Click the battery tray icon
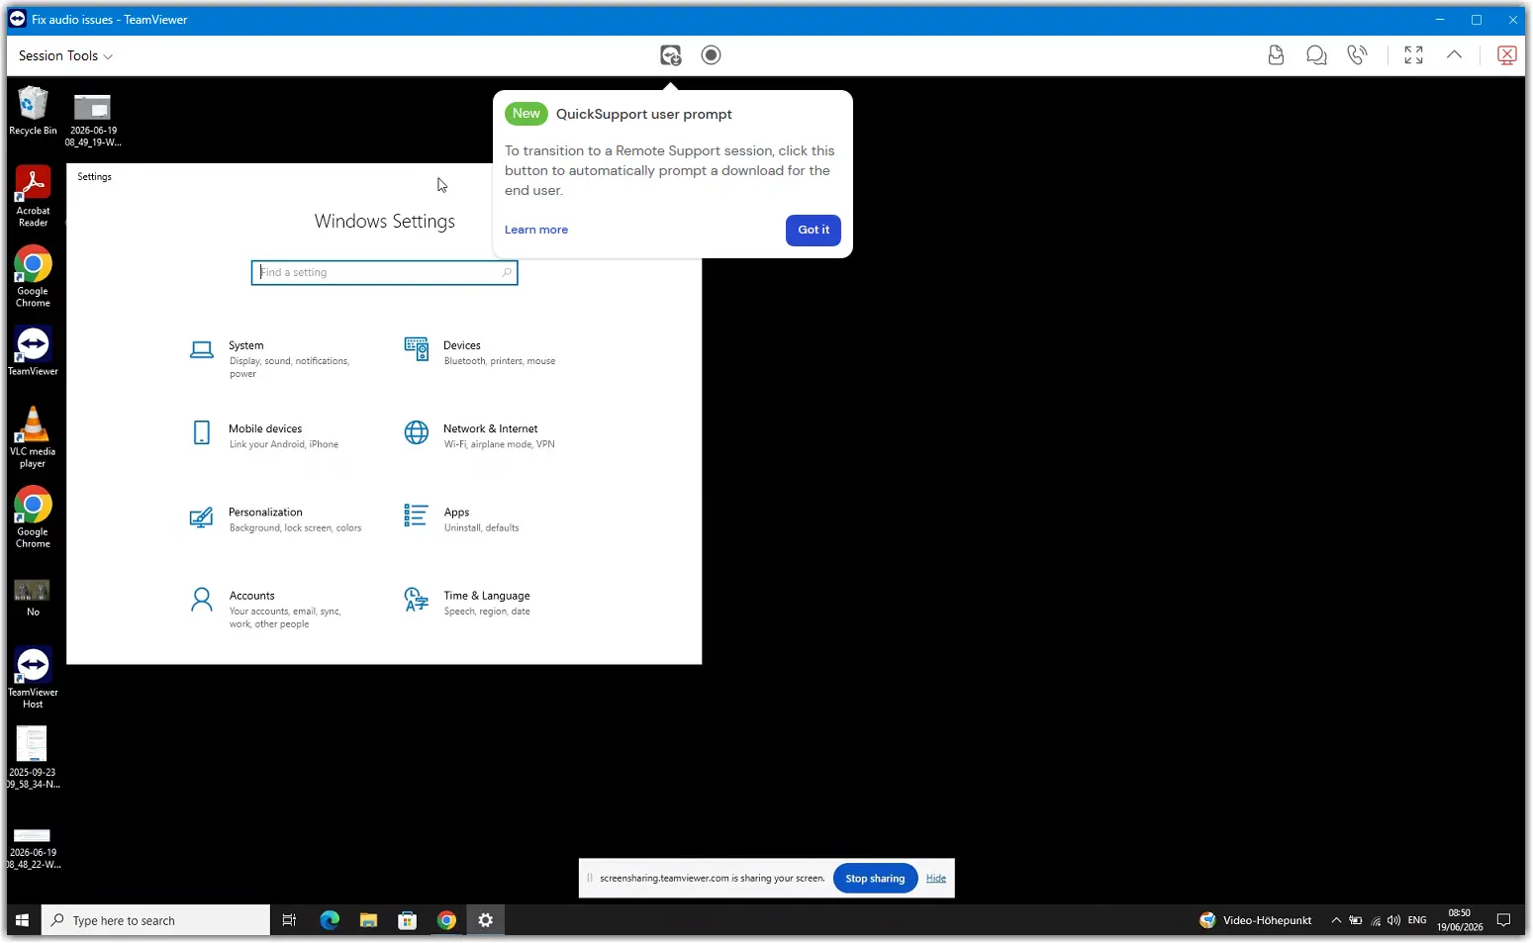1533x943 pixels. coord(1355,920)
